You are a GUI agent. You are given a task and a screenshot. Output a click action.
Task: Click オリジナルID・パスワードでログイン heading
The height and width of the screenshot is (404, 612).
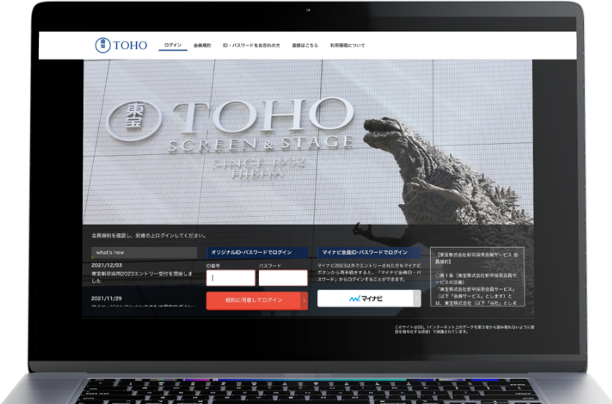coord(257,253)
